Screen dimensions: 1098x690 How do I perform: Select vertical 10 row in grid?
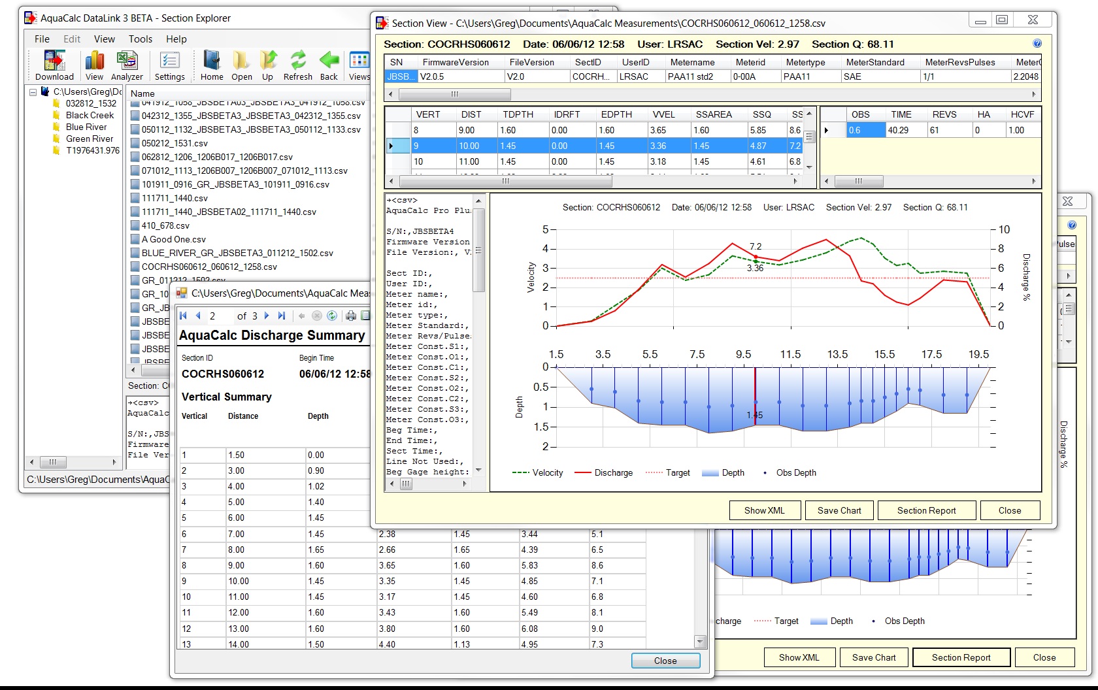coord(593,161)
